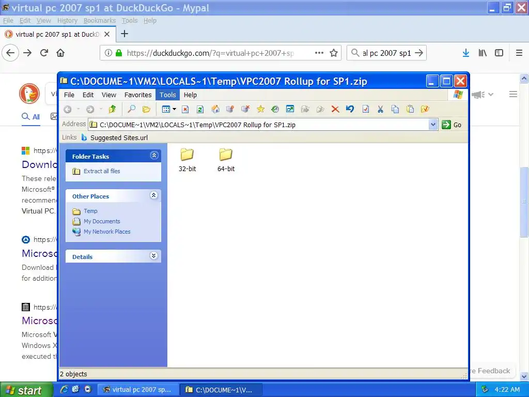Select the 32-bit folder
This screenshot has width=529, height=397.
[x=187, y=160]
